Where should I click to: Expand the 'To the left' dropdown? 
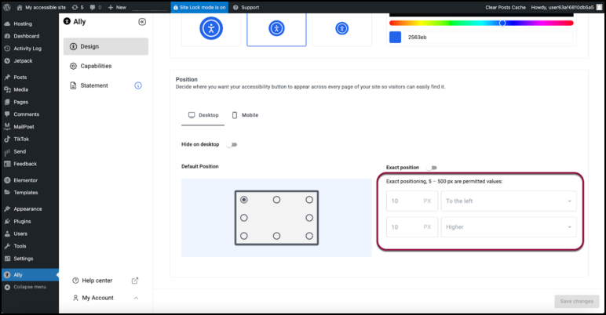click(508, 201)
